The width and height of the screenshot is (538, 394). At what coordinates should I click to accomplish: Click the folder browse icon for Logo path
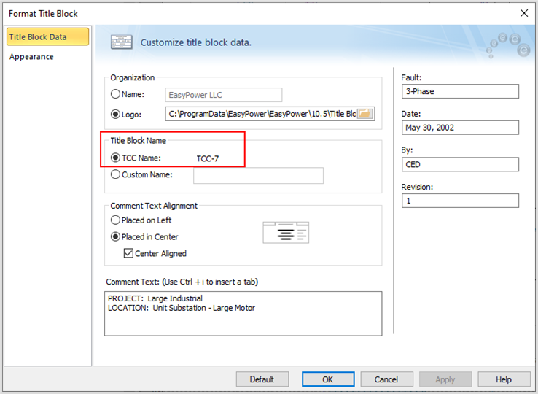(365, 114)
